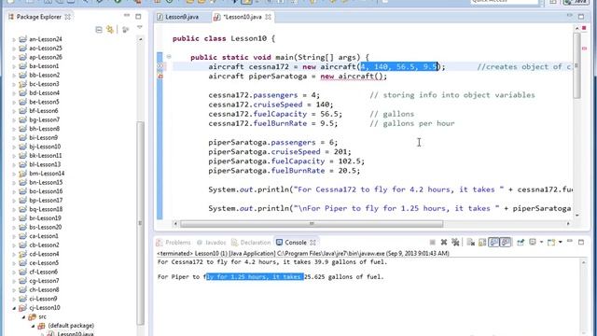
Task: Expand the ba-Lesson1 project
Action: tap(14, 66)
